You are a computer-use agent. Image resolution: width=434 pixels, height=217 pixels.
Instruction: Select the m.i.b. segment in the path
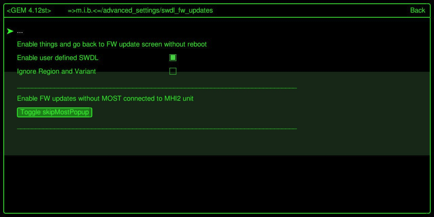click(x=84, y=11)
